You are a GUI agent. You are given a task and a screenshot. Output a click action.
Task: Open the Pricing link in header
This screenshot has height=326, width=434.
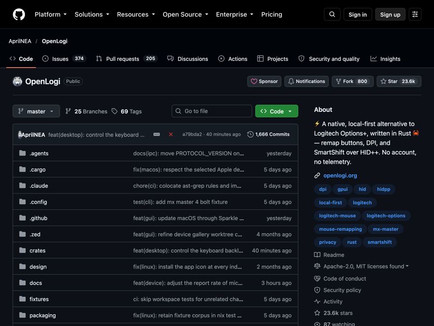(x=271, y=14)
